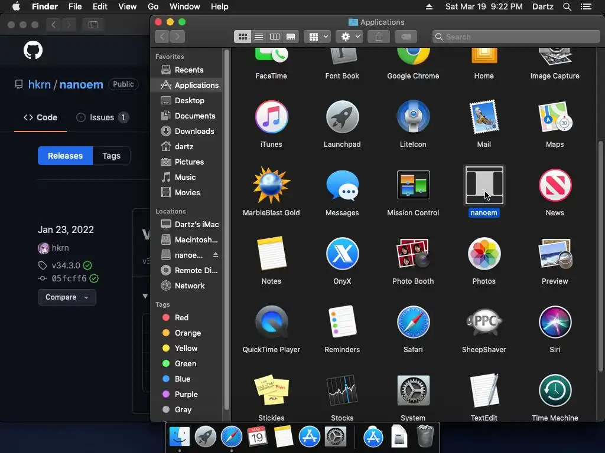Select Mission Control app
The image size is (605, 453).
click(413, 185)
